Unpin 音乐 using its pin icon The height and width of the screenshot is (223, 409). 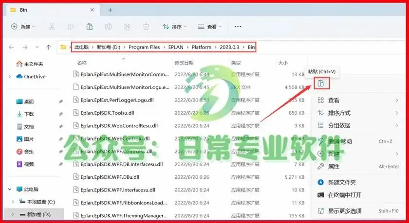[x=61, y=152]
